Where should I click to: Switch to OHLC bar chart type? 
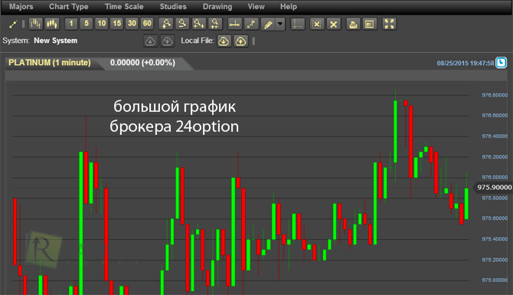[x=35, y=24]
